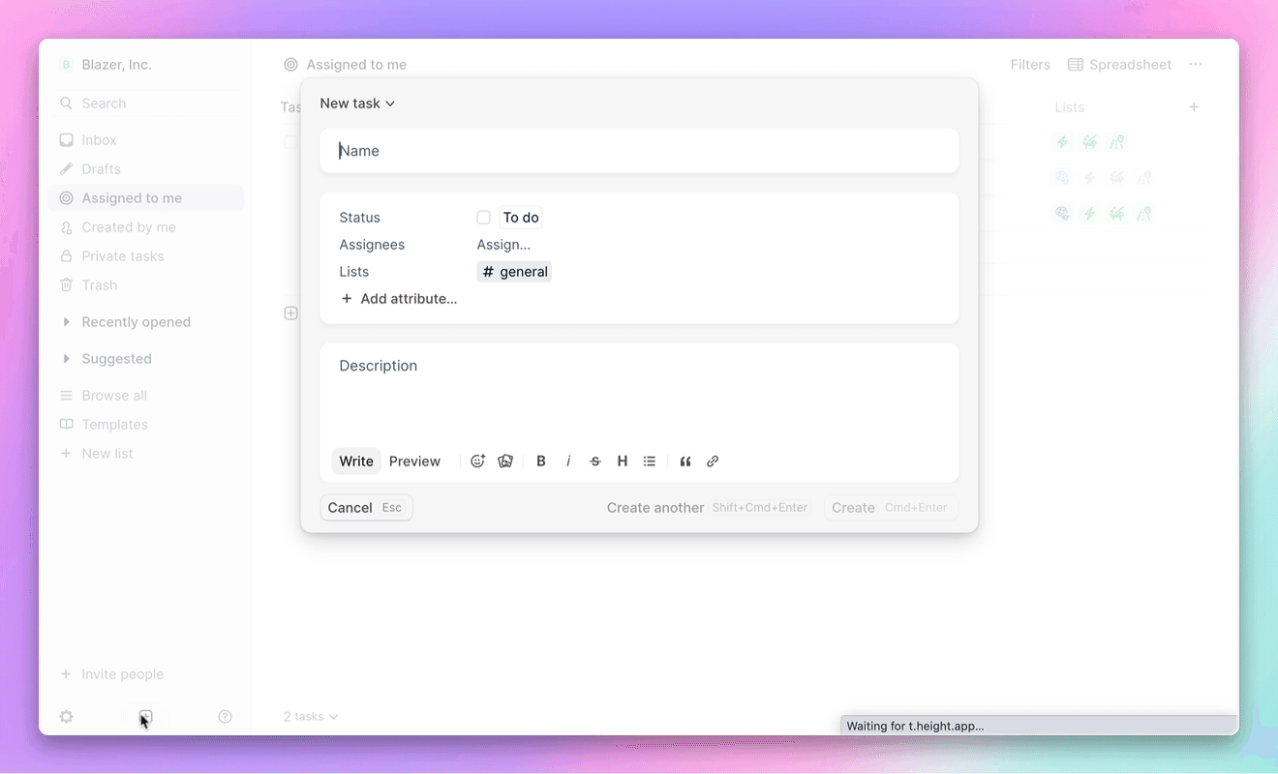Image resolution: width=1278 pixels, height=774 pixels.
Task: Apply strikethrough formatting in the description
Action: [594, 461]
